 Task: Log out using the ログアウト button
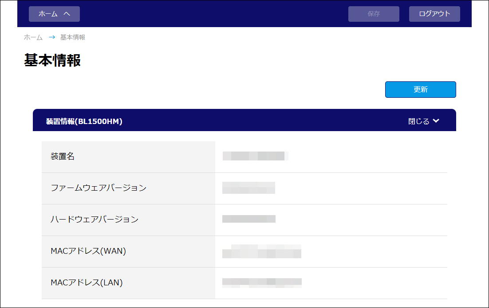click(x=434, y=14)
